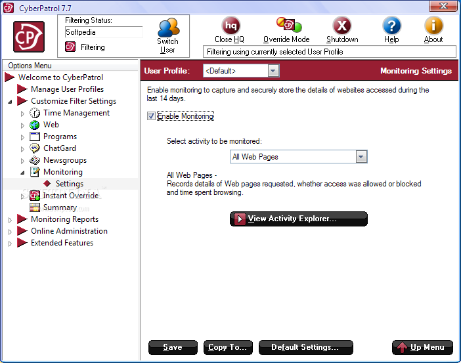Screen dimensions: 461x363
Task: Expand the Monitoring Reports node
Action: click(10, 220)
